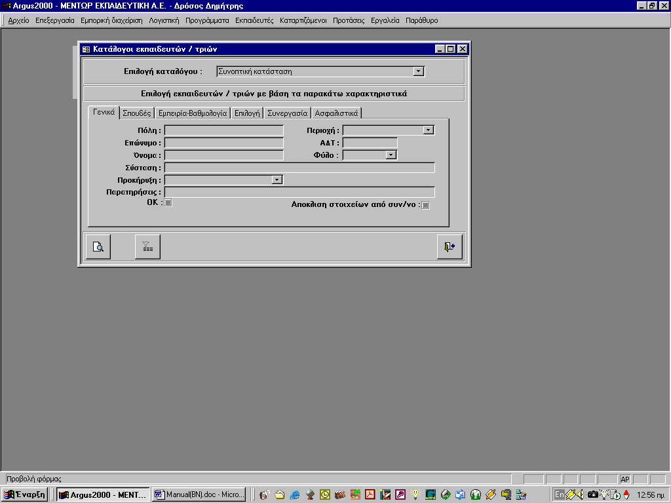Click the Adobe Acrobat quick launch icon
671x503 pixels.
click(x=370, y=494)
